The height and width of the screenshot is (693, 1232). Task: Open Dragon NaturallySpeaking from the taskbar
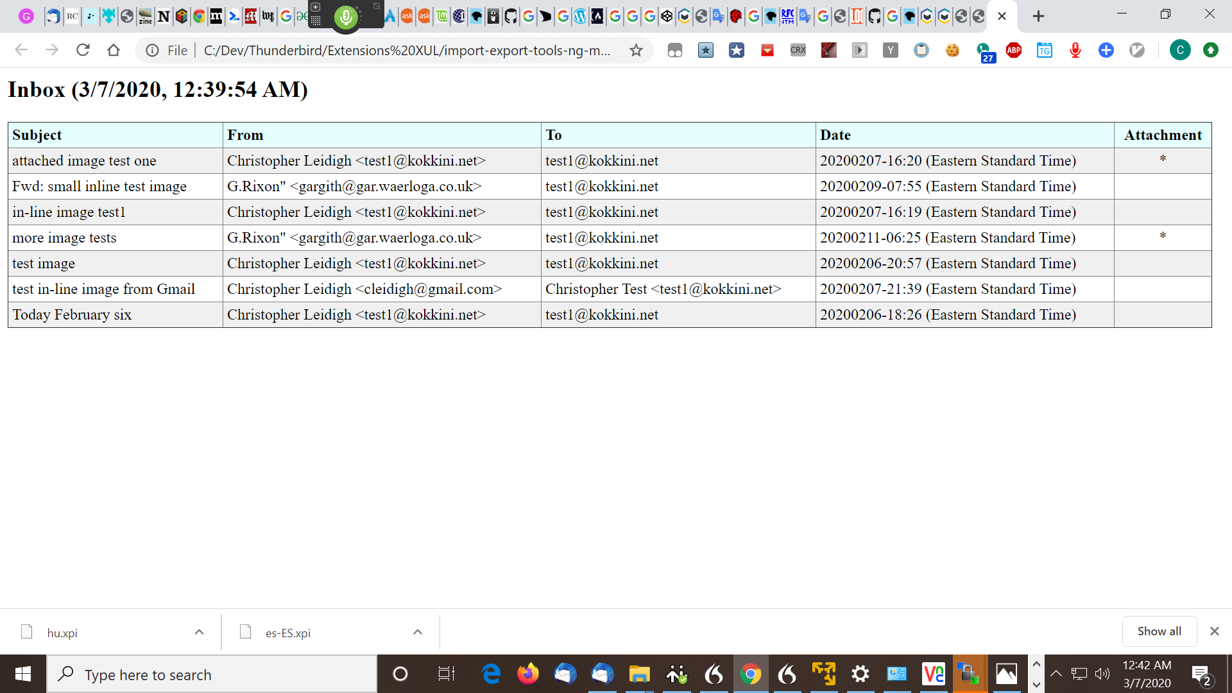715,674
